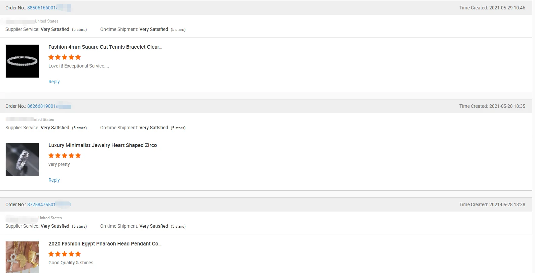This screenshot has width=535, height=273.
Task: Open the 2020 Fashion Egypt Pharaoh Head Pendant title
Action: (105, 244)
